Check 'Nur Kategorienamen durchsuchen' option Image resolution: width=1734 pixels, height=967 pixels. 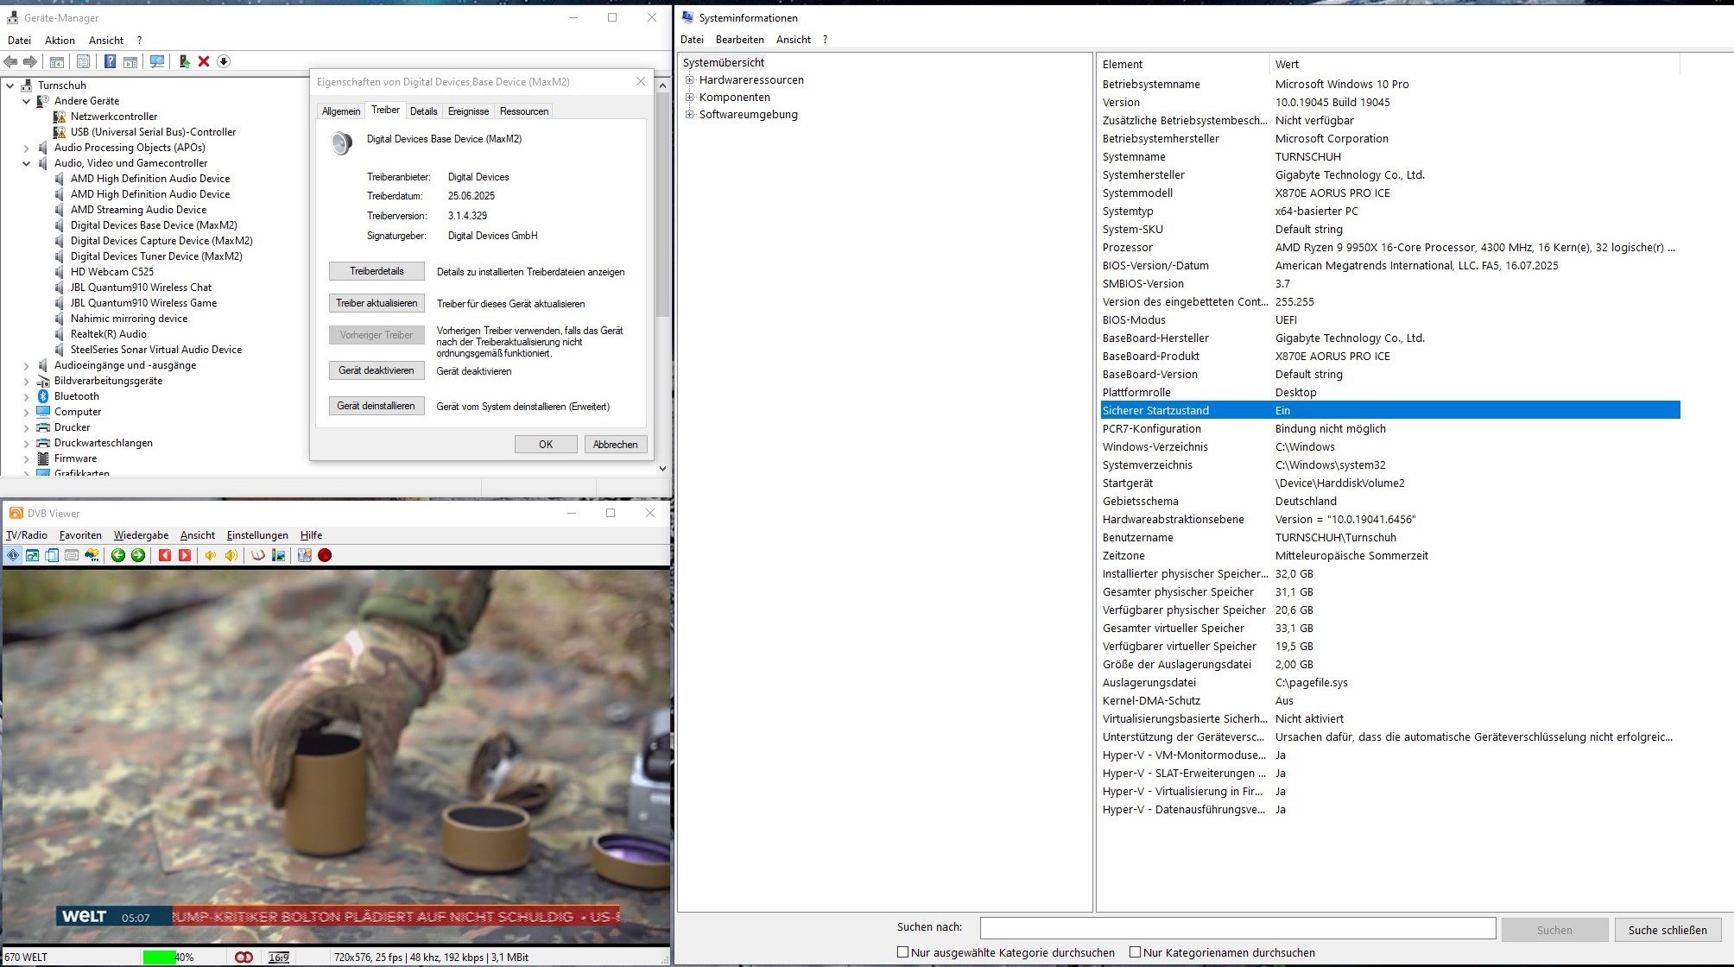(x=1135, y=952)
